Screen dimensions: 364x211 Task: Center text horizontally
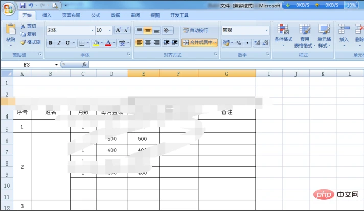[x=148, y=43]
